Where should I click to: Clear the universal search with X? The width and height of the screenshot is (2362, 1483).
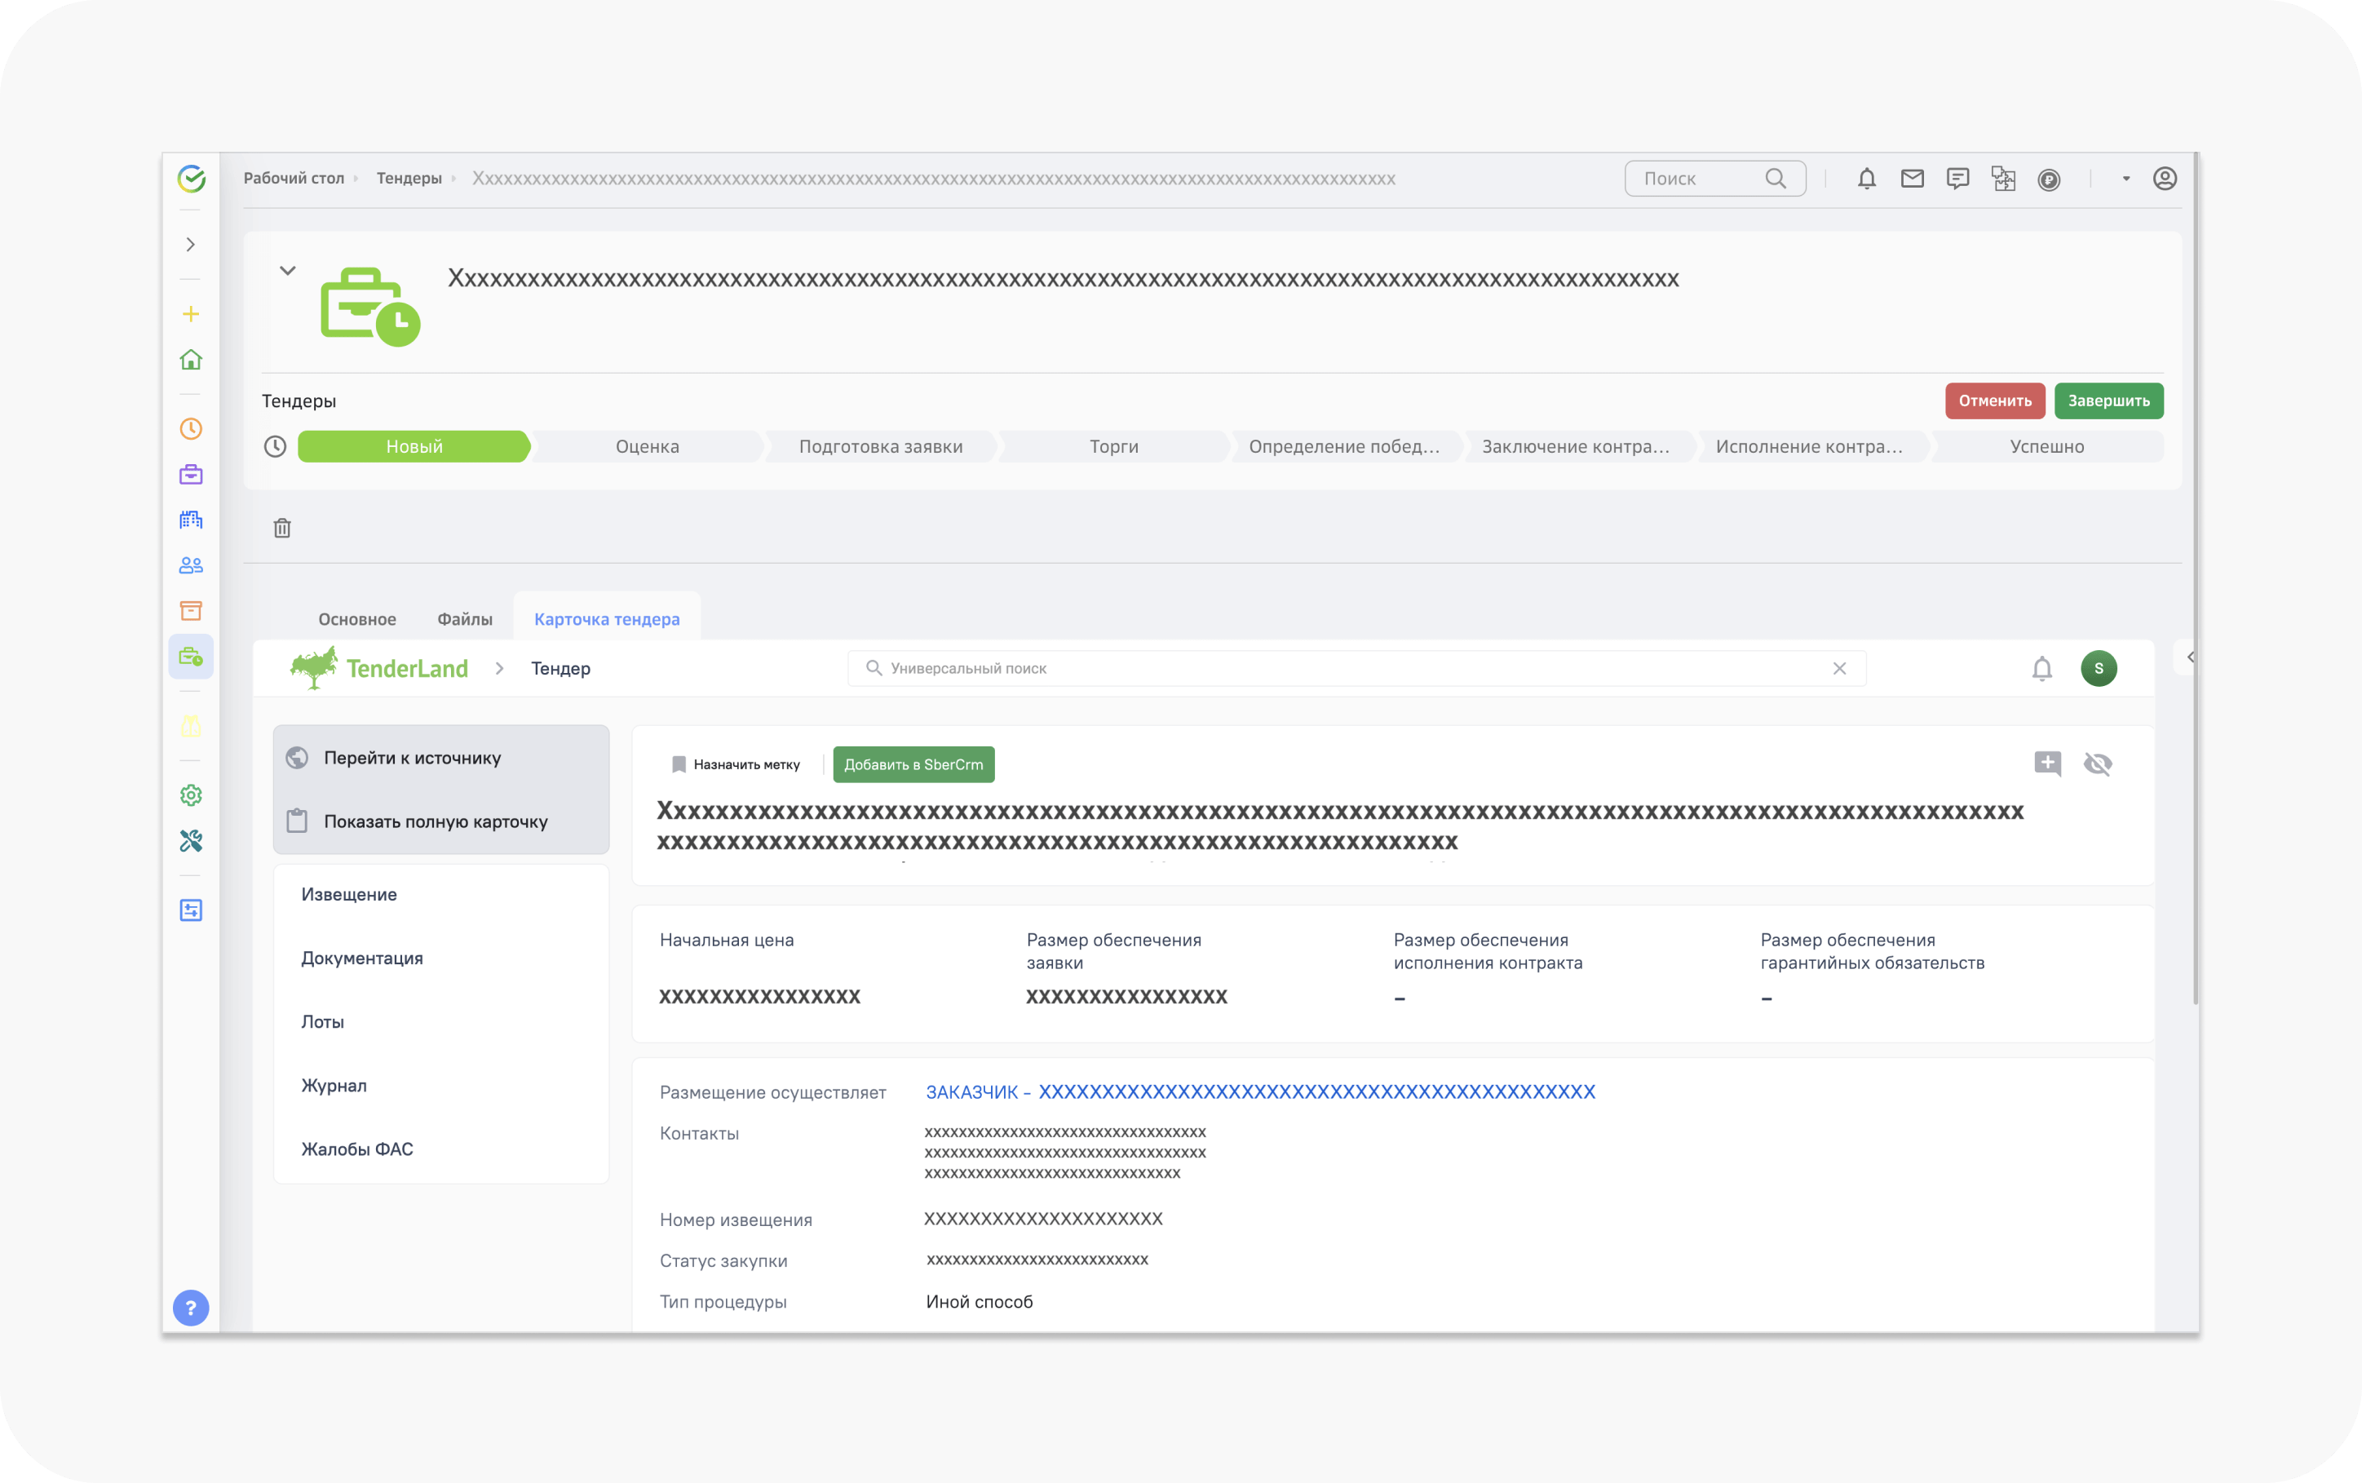pyautogui.click(x=1839, y=668)
